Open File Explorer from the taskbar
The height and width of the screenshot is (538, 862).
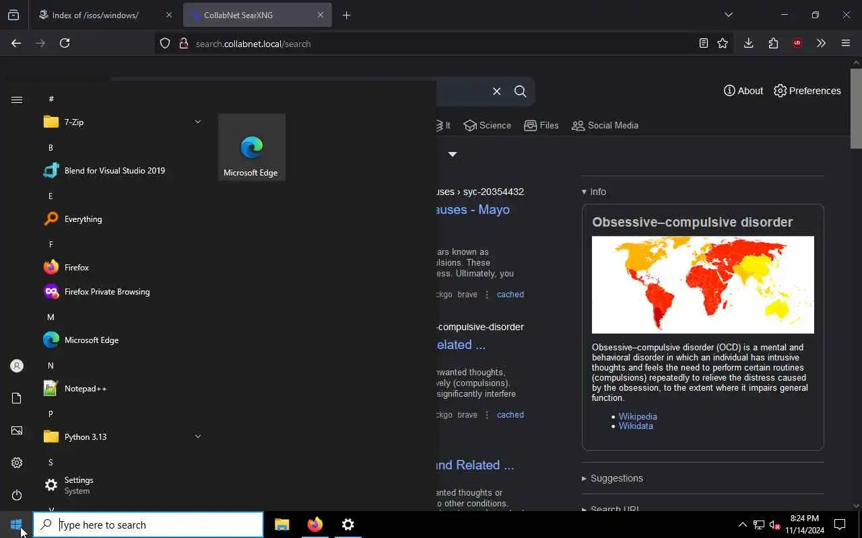[282, 525]
